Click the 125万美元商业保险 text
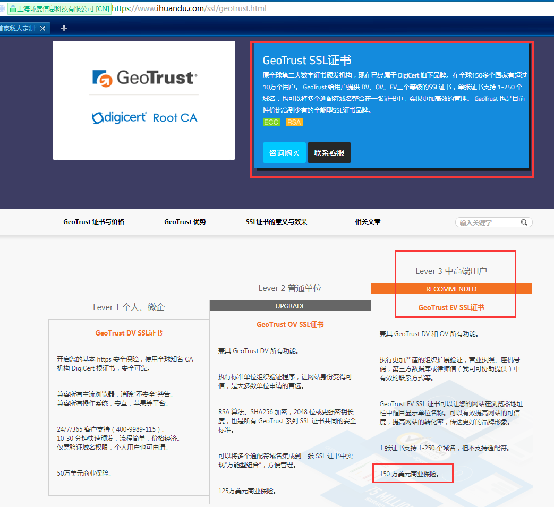Screen dimensions: 554x507 click(x=248, y=491)
